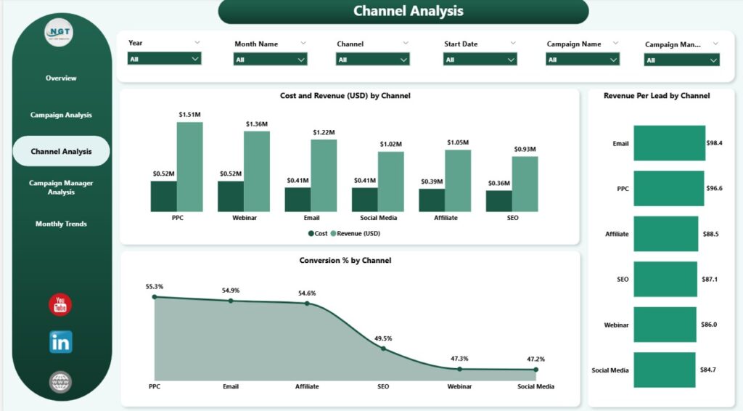Select the SEO revenue bar $0.93M

click(525, 184)
